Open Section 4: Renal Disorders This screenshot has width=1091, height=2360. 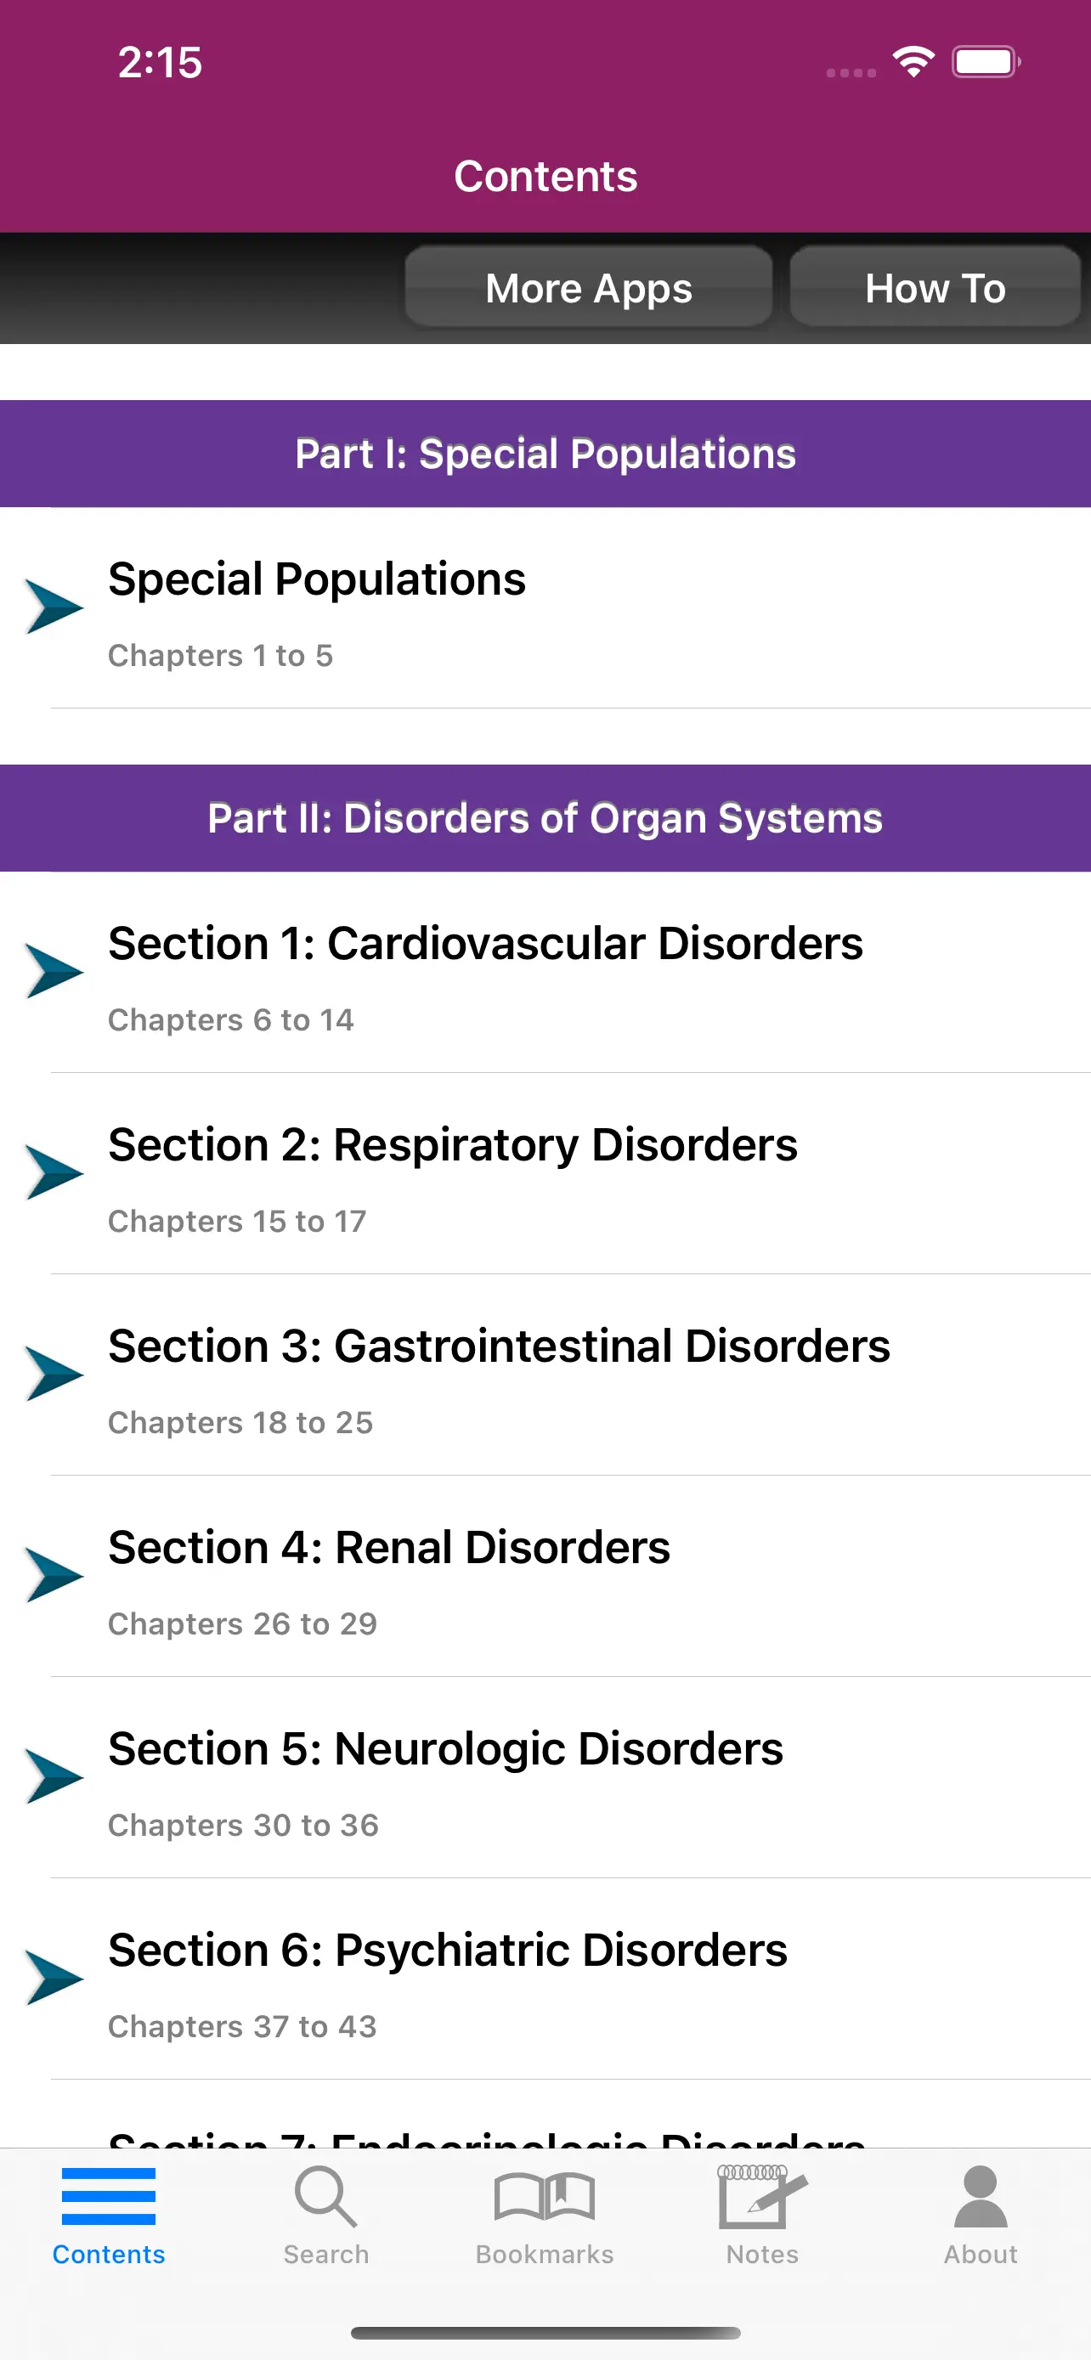(389, 1549)
